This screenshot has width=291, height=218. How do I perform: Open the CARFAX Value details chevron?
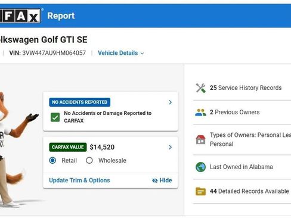pos(170,147)
